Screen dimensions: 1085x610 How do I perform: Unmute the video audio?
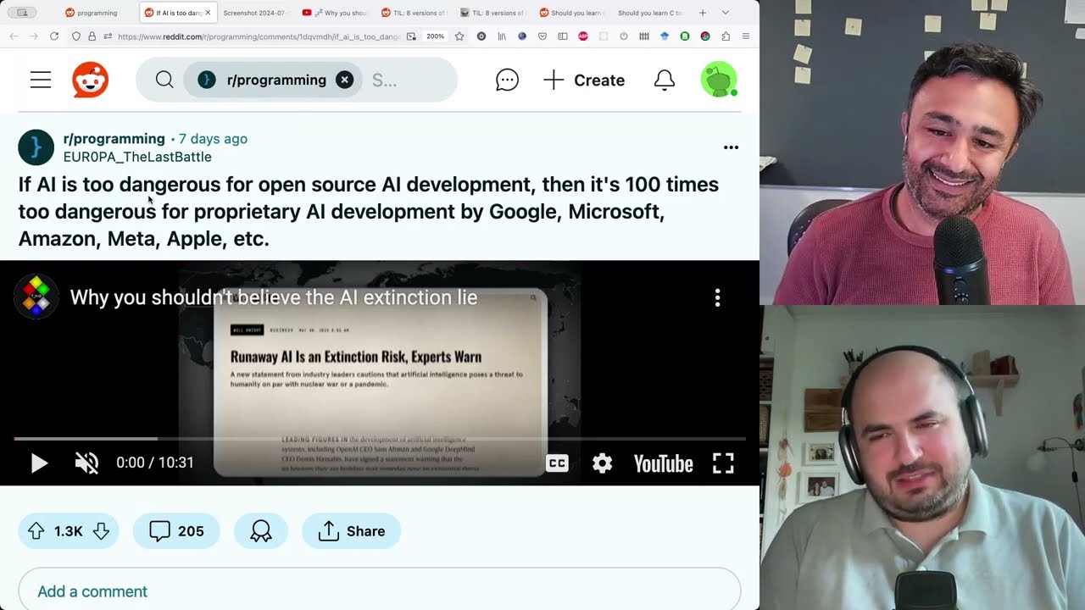click(86, 463)
